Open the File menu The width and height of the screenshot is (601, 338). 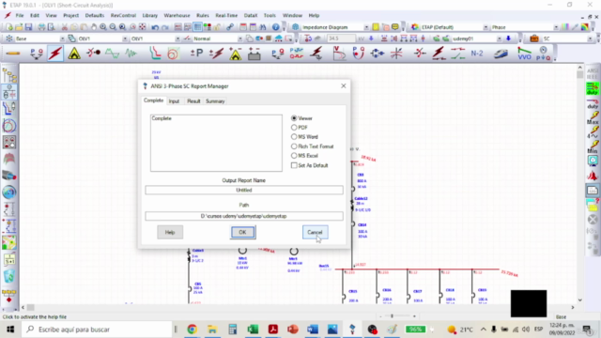pos(20,16)
